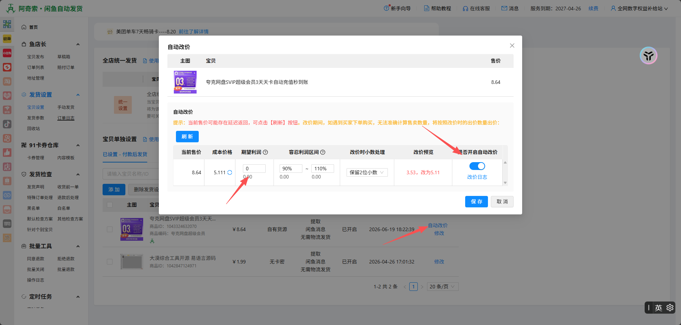Select the 抖音 TikTok platform icon
Image resolution: width=681 pixels, height=325 pixels.
click(7, 124)
